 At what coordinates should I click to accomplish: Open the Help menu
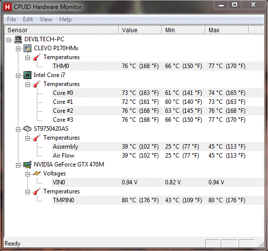(x=65, y=19)
